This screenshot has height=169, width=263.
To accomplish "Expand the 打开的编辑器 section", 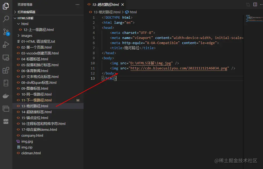I will click(x=48, y=12).
